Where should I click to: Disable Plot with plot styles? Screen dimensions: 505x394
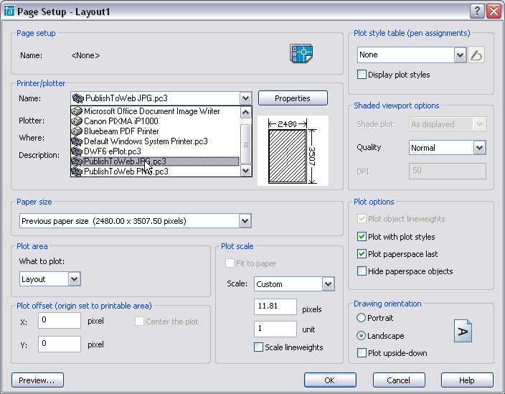point(362,236)
